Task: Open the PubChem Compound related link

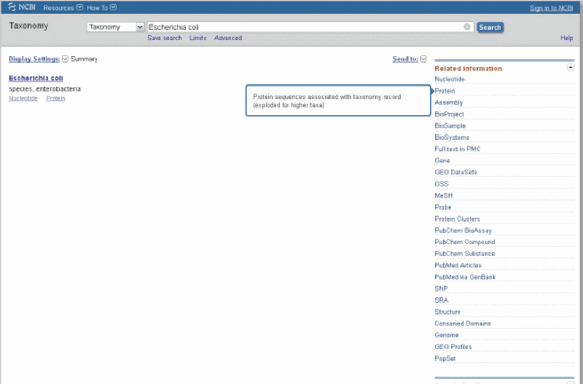Action: (x=465, y=242)
